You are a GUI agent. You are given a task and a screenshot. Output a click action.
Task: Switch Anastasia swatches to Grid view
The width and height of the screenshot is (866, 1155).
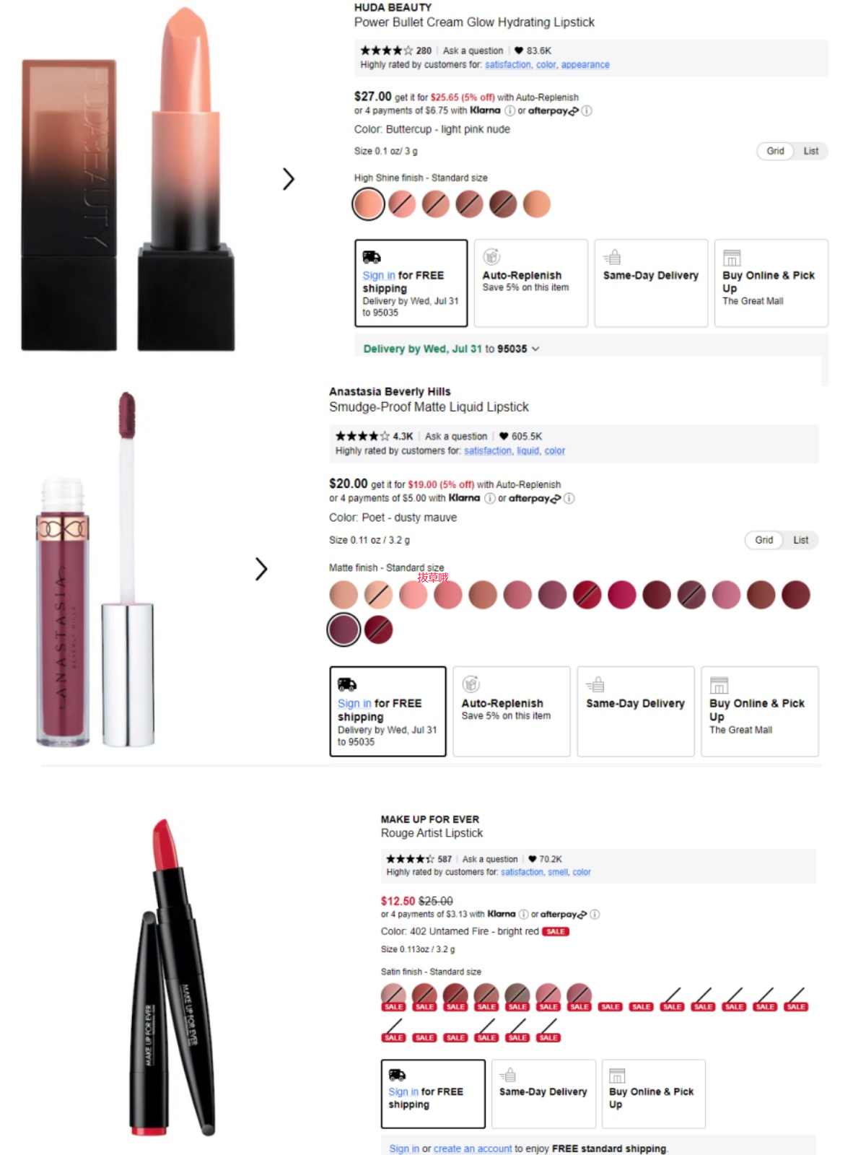[x=764, y=540]
